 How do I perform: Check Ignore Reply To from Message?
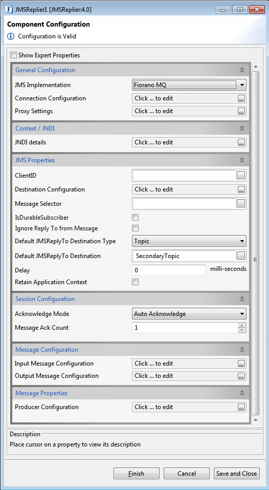135,228
